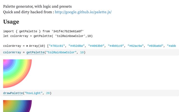The width and height of the screenshot is (179, 112).
Task: Select the "#781c81" color string
Action: (x=58, y=46)
